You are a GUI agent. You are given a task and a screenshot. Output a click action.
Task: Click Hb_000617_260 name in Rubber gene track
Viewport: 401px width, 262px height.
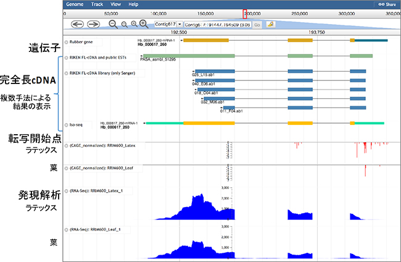point(152,44)
